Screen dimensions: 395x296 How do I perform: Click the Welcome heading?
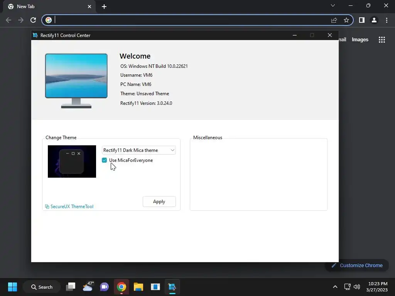[x=135, y=56]
